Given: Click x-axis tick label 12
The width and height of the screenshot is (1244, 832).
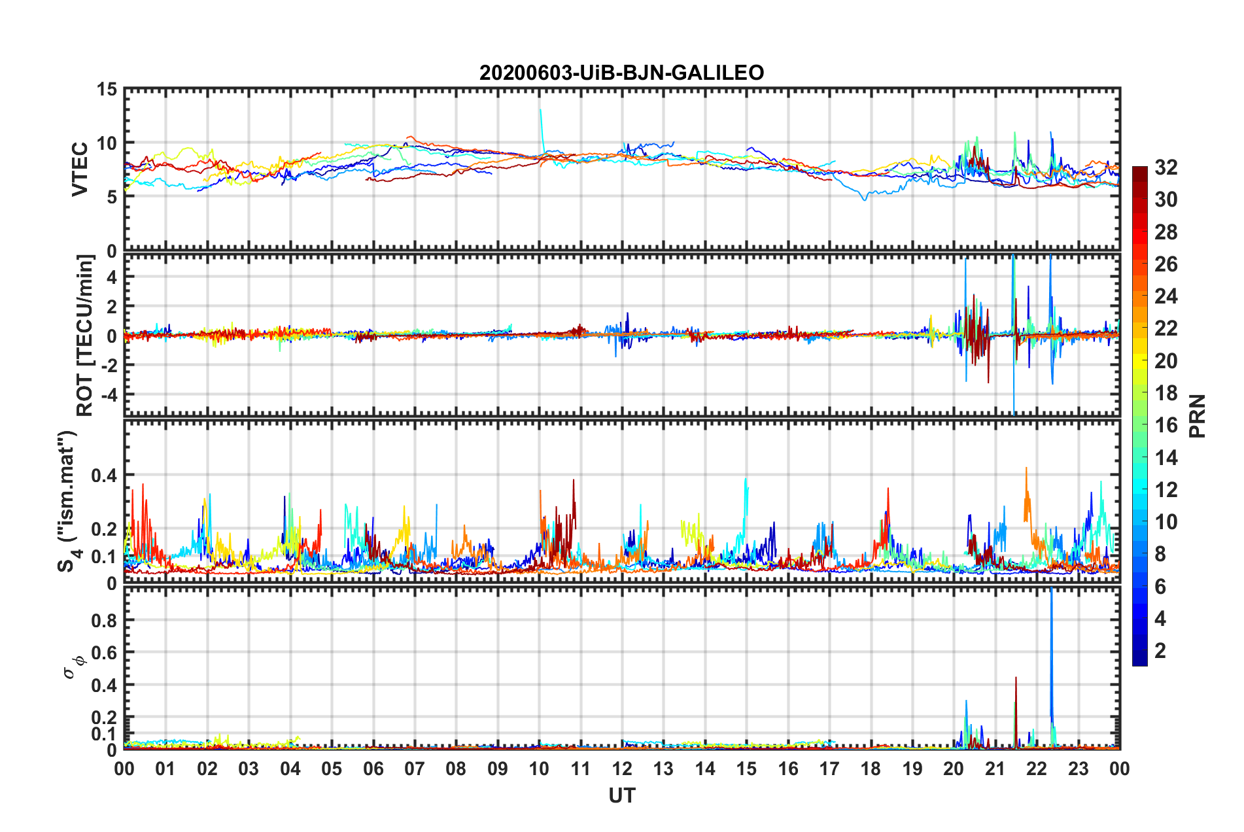Looking at the screenshot, I should click(622, 769).
